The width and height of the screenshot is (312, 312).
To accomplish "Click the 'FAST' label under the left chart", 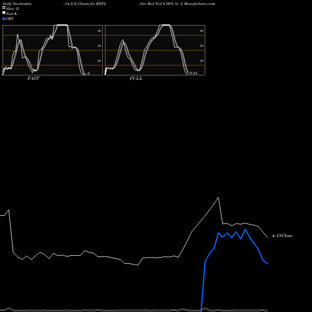I will point(33,79).
